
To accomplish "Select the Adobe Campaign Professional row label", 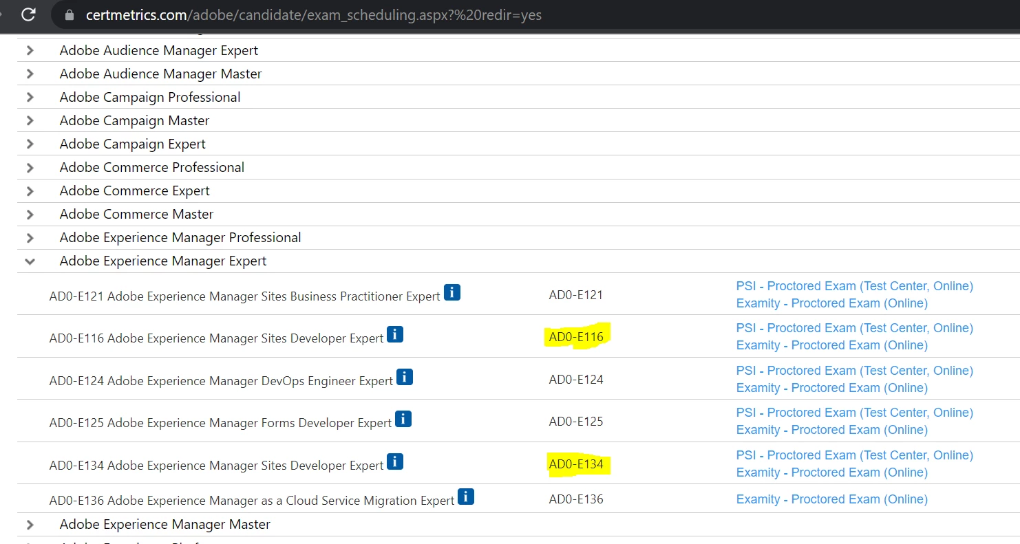I will 150,97.
